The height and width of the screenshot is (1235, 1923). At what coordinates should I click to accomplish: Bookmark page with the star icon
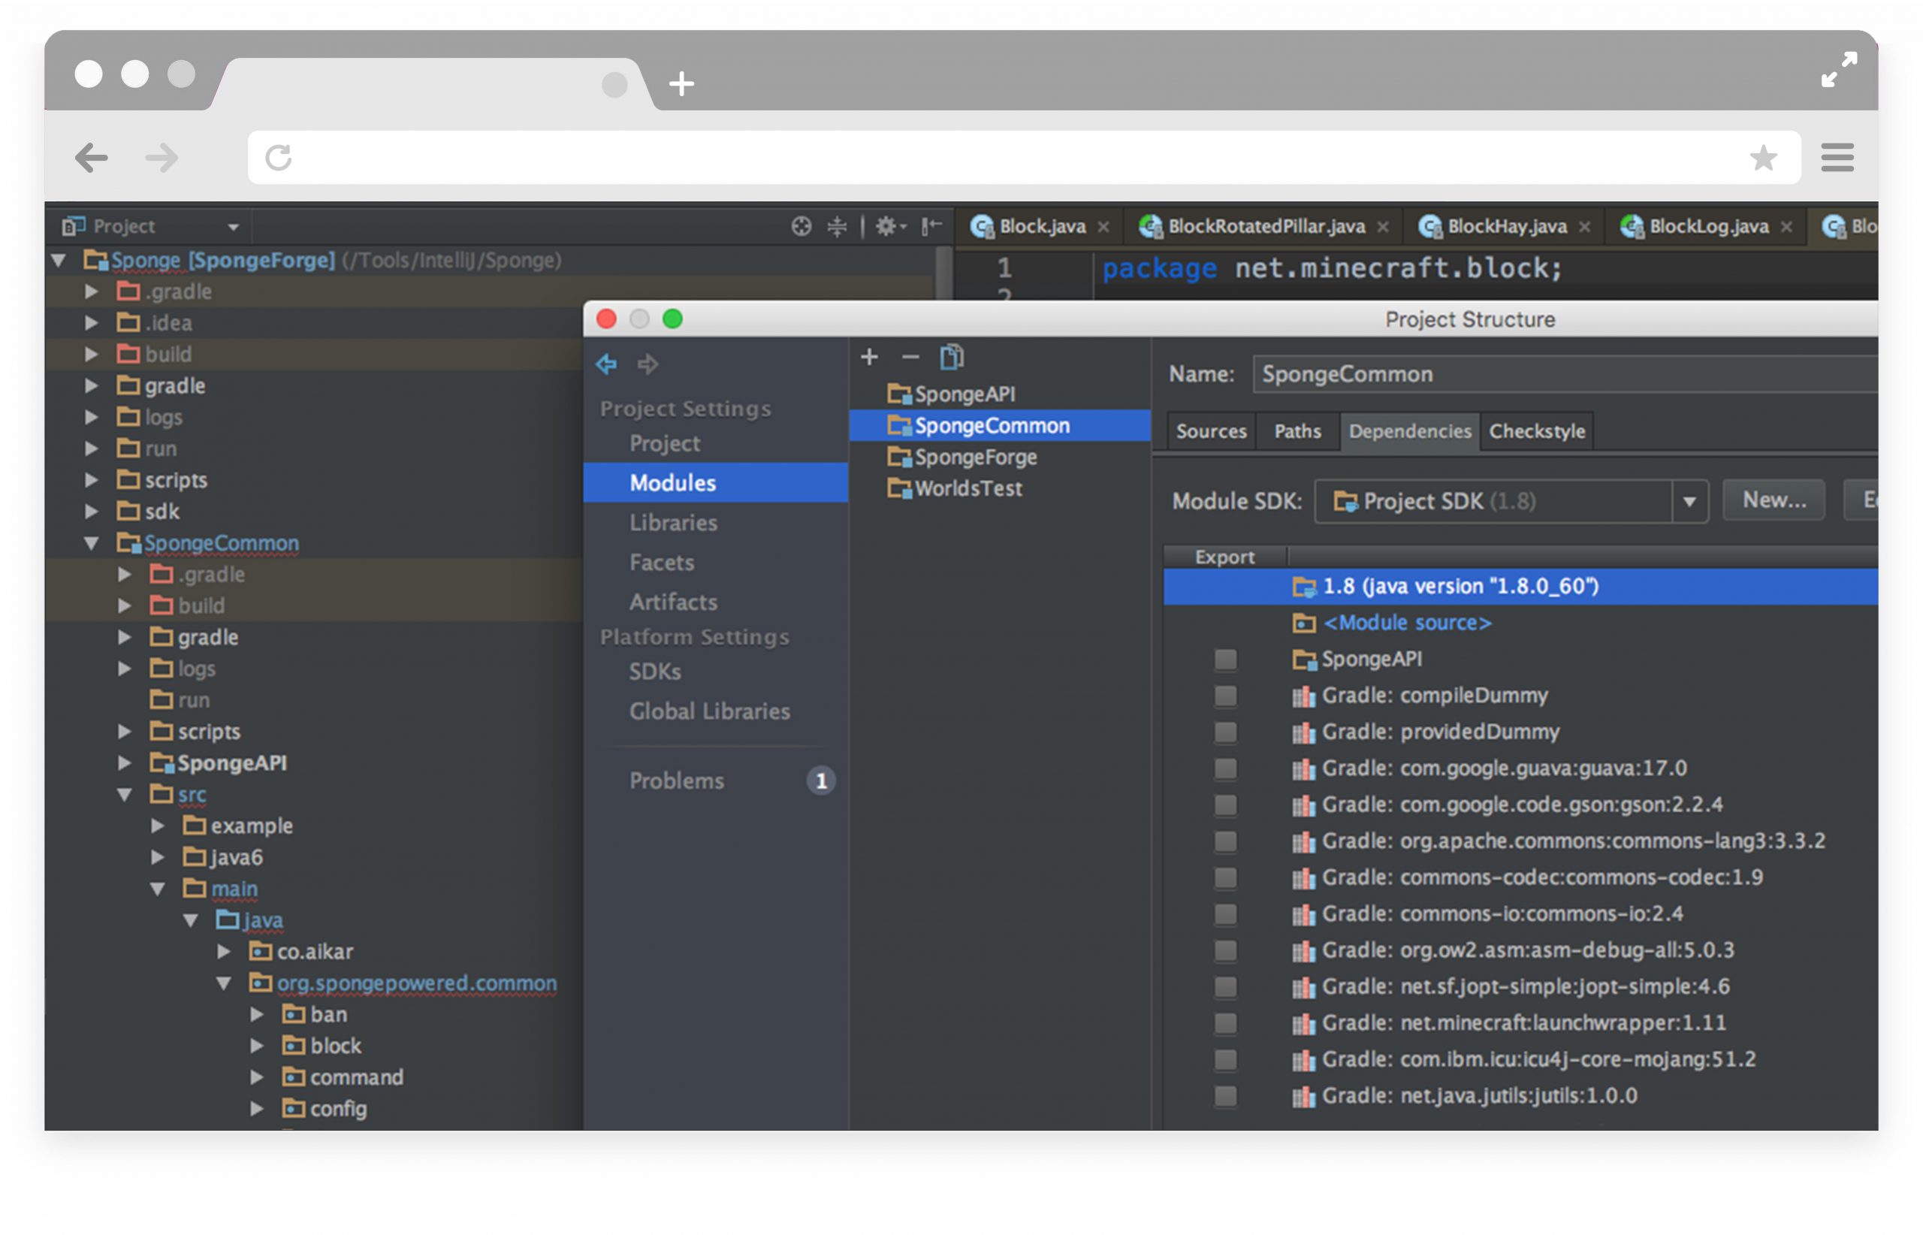[1764, 158]
